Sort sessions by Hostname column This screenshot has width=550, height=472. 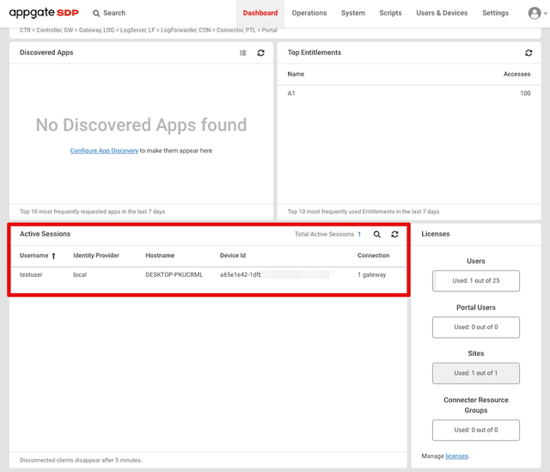click(x=160, y=255)
